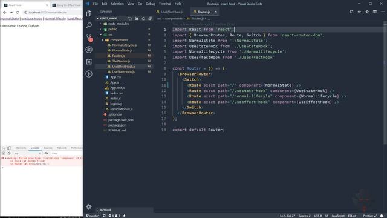Open the File menu
The height and width of the screenshot is (218, 387).
point(96,4)
